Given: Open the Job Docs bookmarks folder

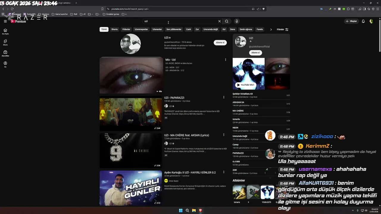Looking at the screenshot, I should pyautogui.click(x=43, y=14).
